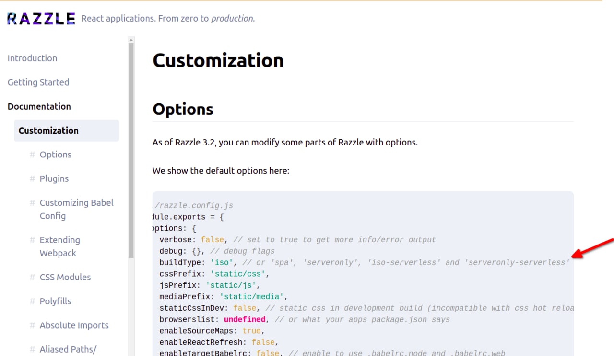Screen dimensions: 614x356
Task: Click the RAZZLE logo
Action: click(41, 19)
